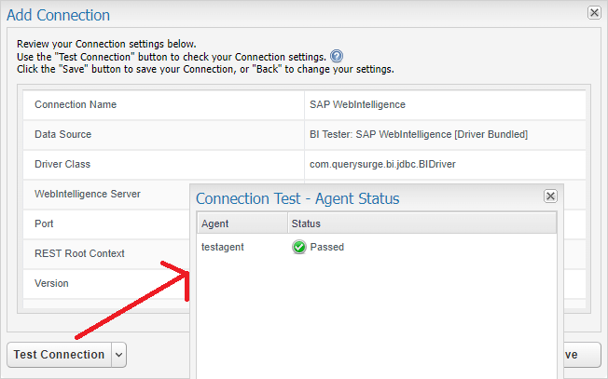Close the Connection Test Agent Status popup
Screen dimensions: 608x379
(x=550, y=196)
